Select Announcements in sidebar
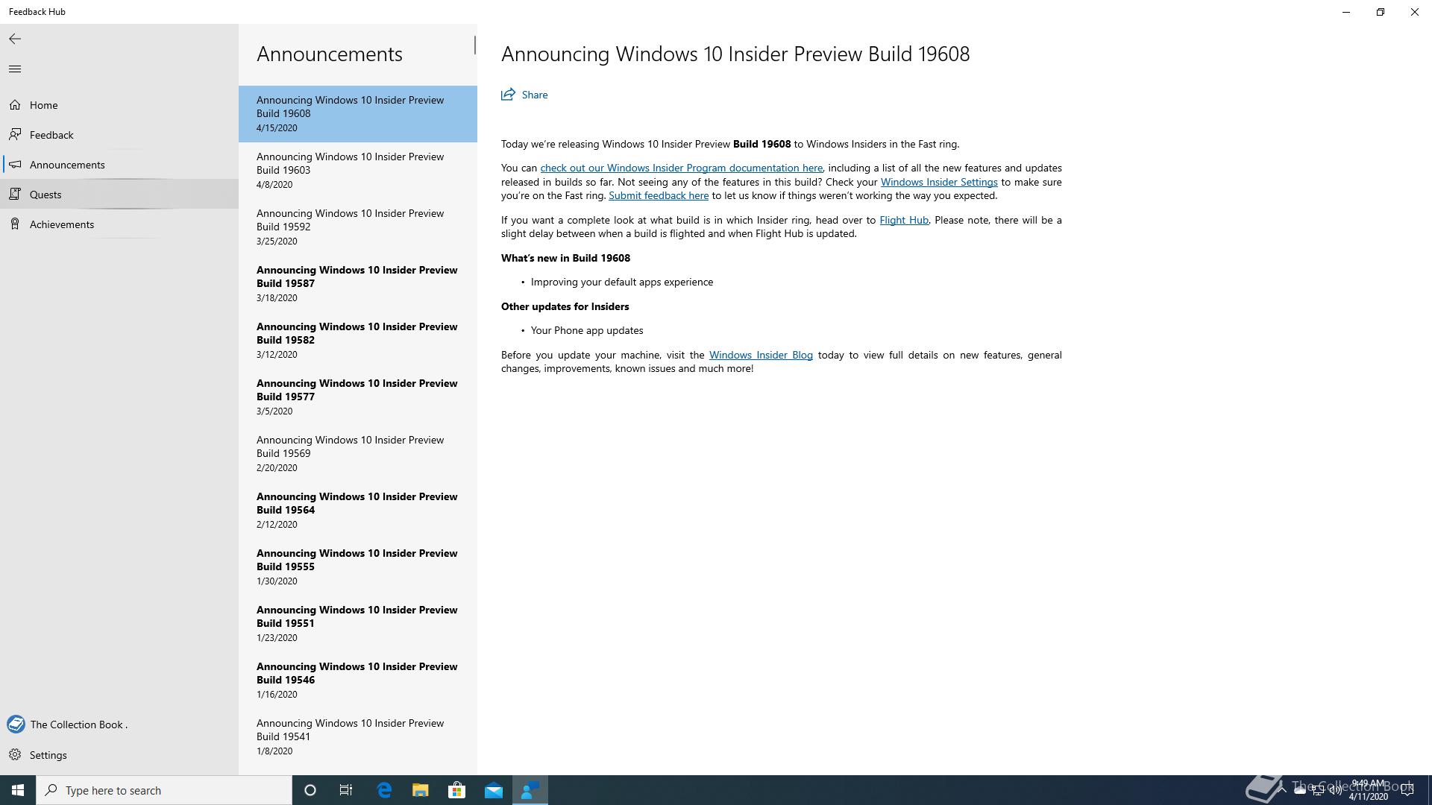1432x805 pixels. [x=119, y=165]
